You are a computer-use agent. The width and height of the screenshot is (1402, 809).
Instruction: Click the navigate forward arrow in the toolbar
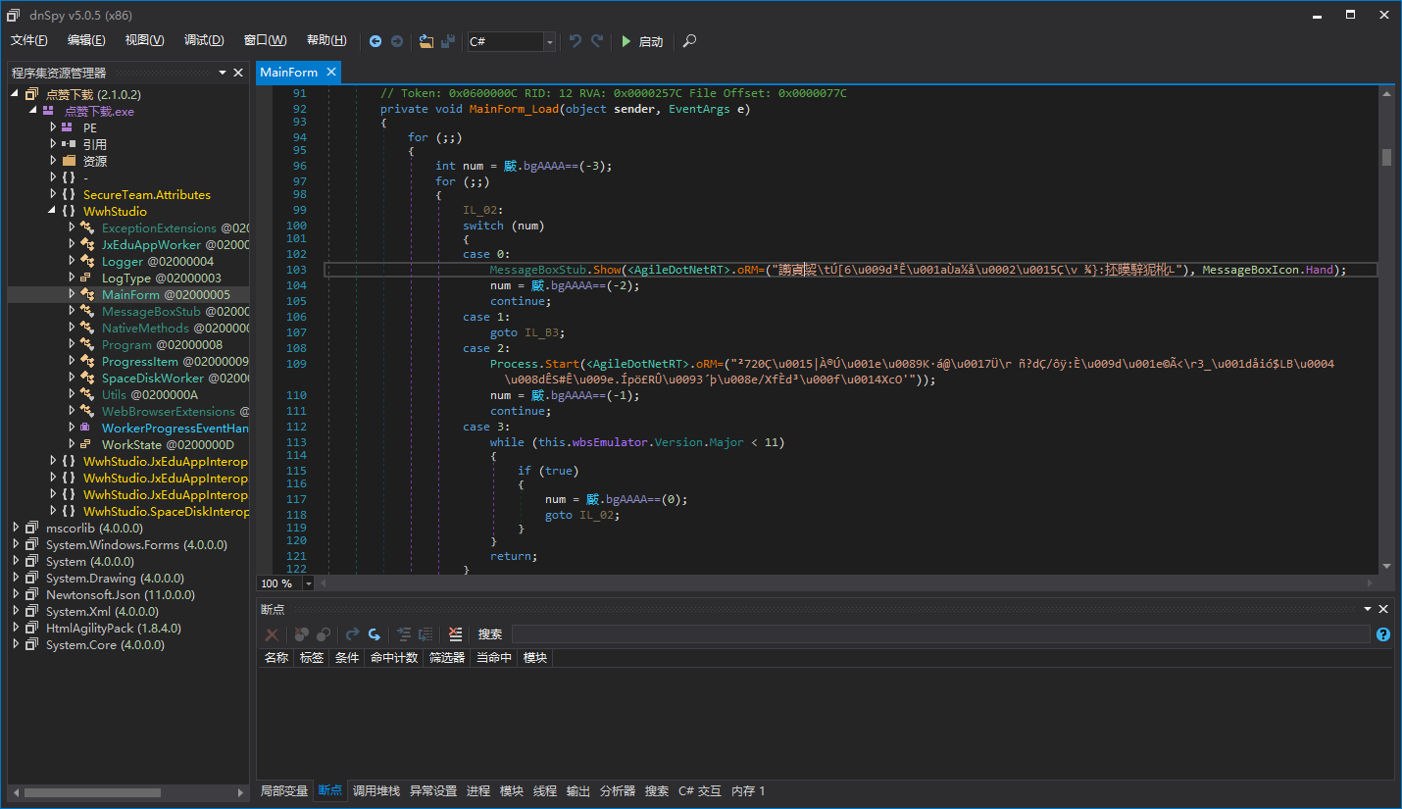(396, 40)
